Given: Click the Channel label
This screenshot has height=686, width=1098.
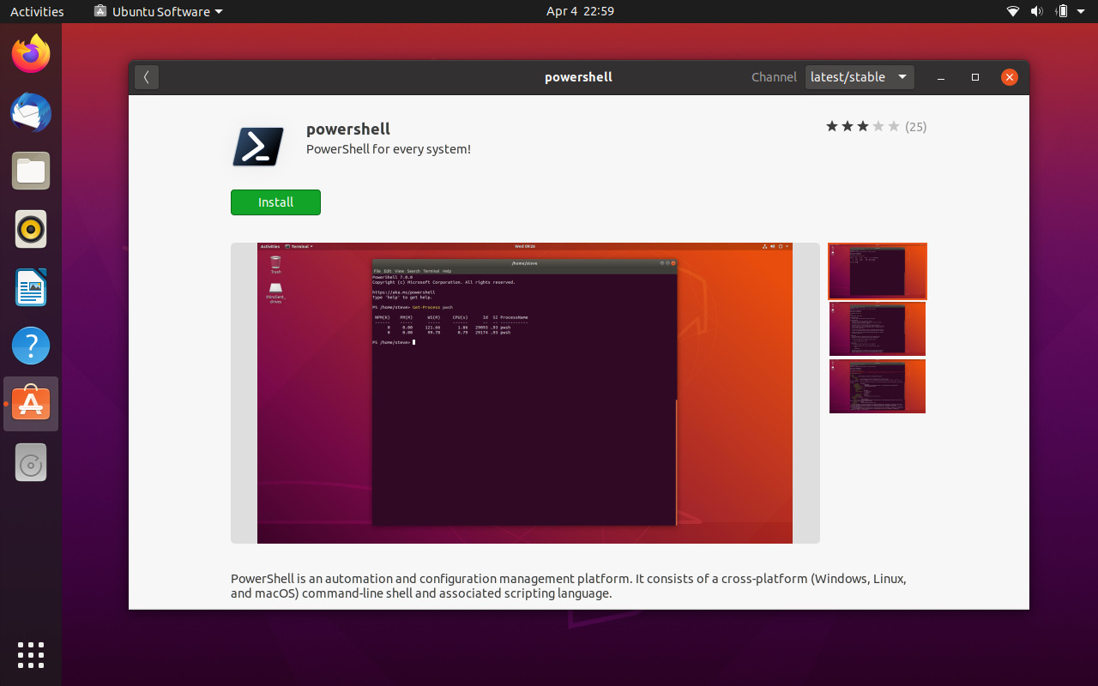Looking at the screenshot, I should tap(774, 77).
